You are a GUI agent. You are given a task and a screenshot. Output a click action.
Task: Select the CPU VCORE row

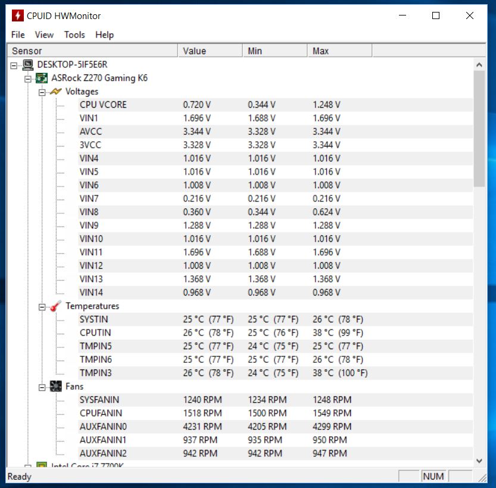(275, 105)
